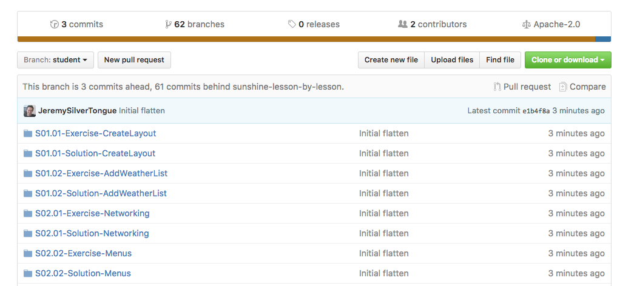
Task: Open the S02.01-Exercise-Networking folder
Action: [x=92, y=213]
